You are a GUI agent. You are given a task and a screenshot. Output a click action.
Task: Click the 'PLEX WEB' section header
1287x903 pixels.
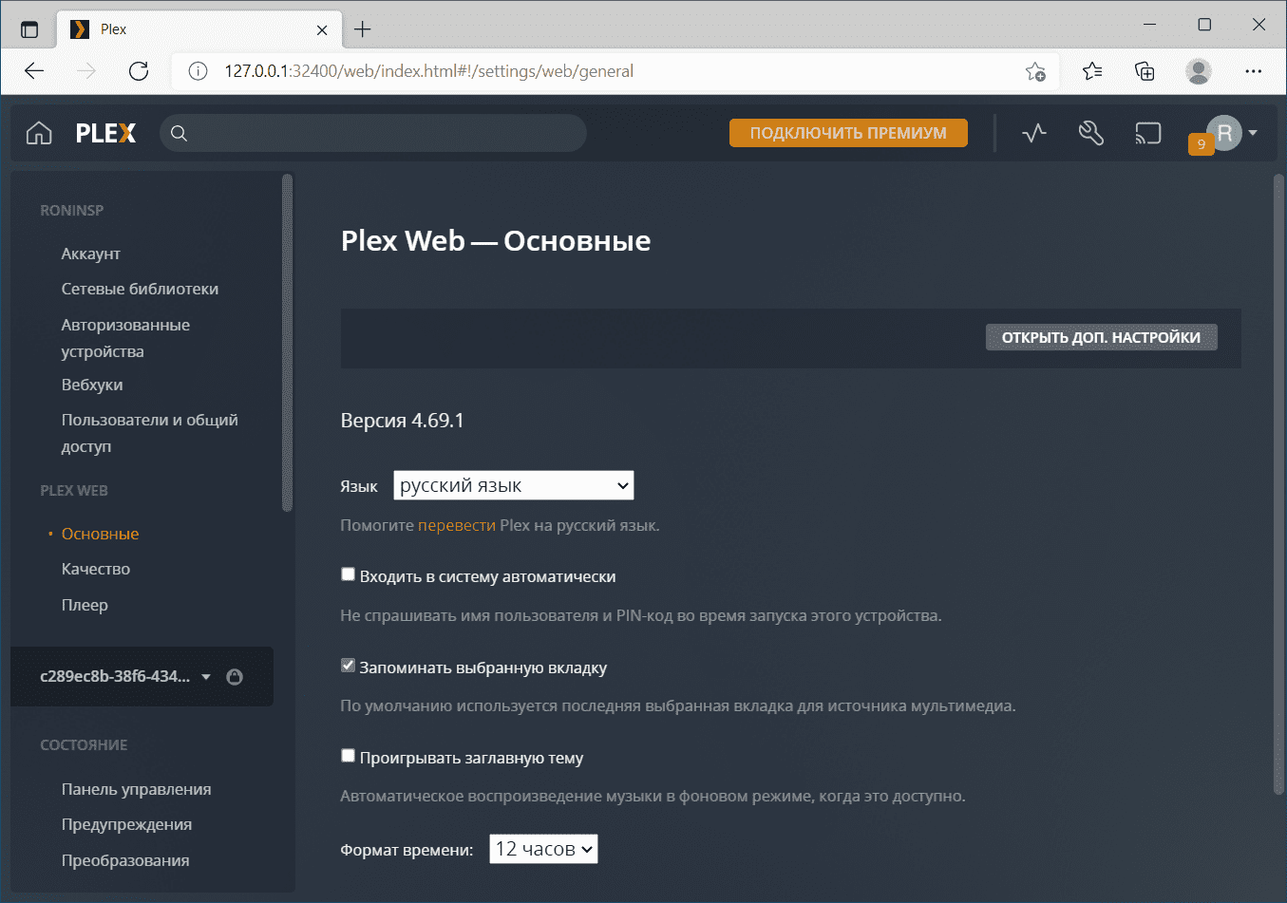[74, 490]
